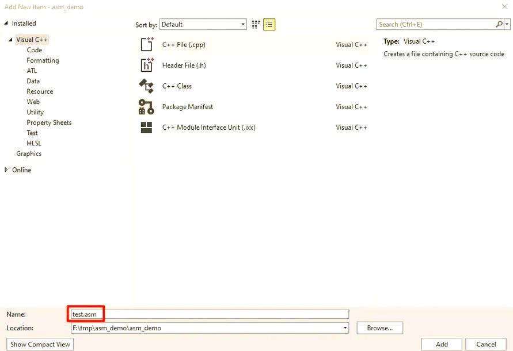
Task: Select the Graphics category
Action: pyautogui.click(x=29, y=153)
